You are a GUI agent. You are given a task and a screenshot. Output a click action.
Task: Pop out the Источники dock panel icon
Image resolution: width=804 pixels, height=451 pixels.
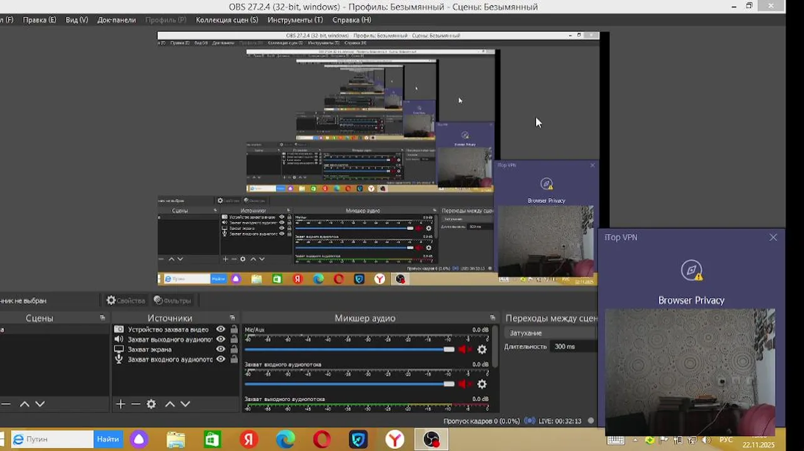coord(232,318)
